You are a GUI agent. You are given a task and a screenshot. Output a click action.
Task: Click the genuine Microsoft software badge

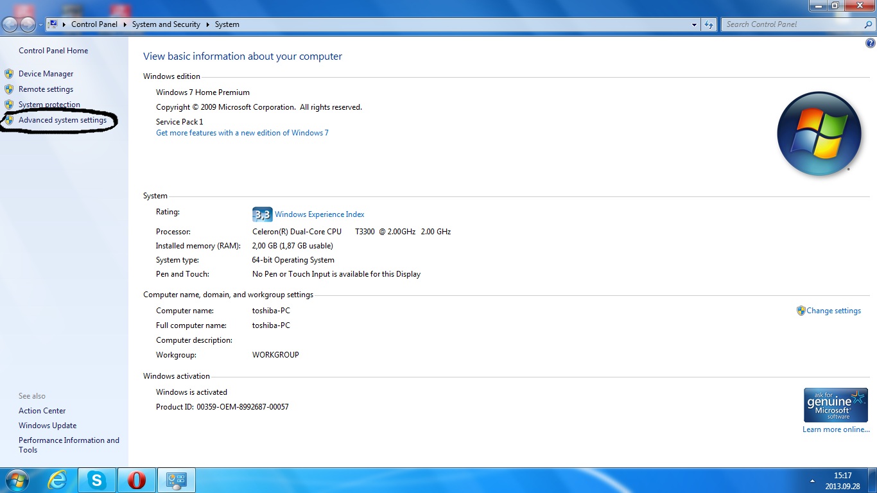tap(836, 404)
